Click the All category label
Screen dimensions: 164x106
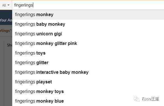click(4, 5)
